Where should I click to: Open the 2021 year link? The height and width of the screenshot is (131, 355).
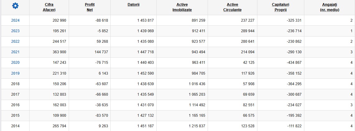point(16,52)
